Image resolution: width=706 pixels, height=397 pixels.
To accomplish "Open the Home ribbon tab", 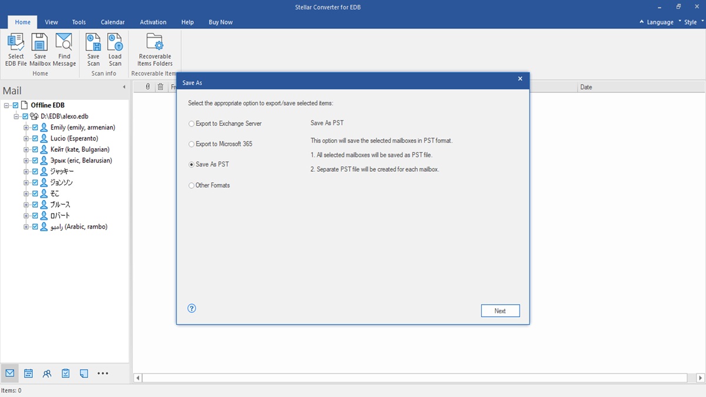I will point(23,22).
